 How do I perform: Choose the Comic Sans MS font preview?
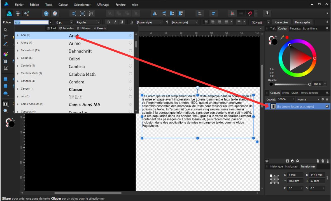pyautogui.click(x=85, y=104)
